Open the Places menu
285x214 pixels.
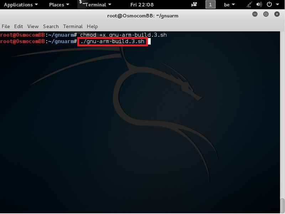click(x=59, y=5)
